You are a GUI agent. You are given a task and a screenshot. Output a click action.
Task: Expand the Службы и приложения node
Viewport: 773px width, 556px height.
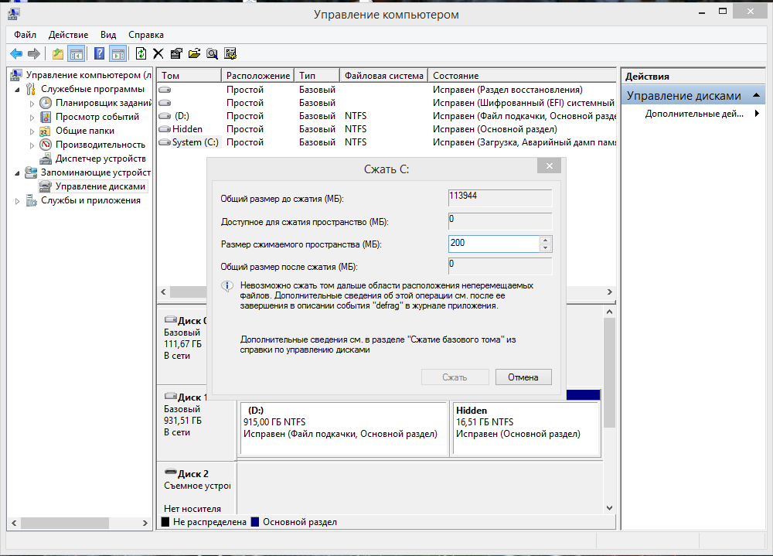click(18, 200)
